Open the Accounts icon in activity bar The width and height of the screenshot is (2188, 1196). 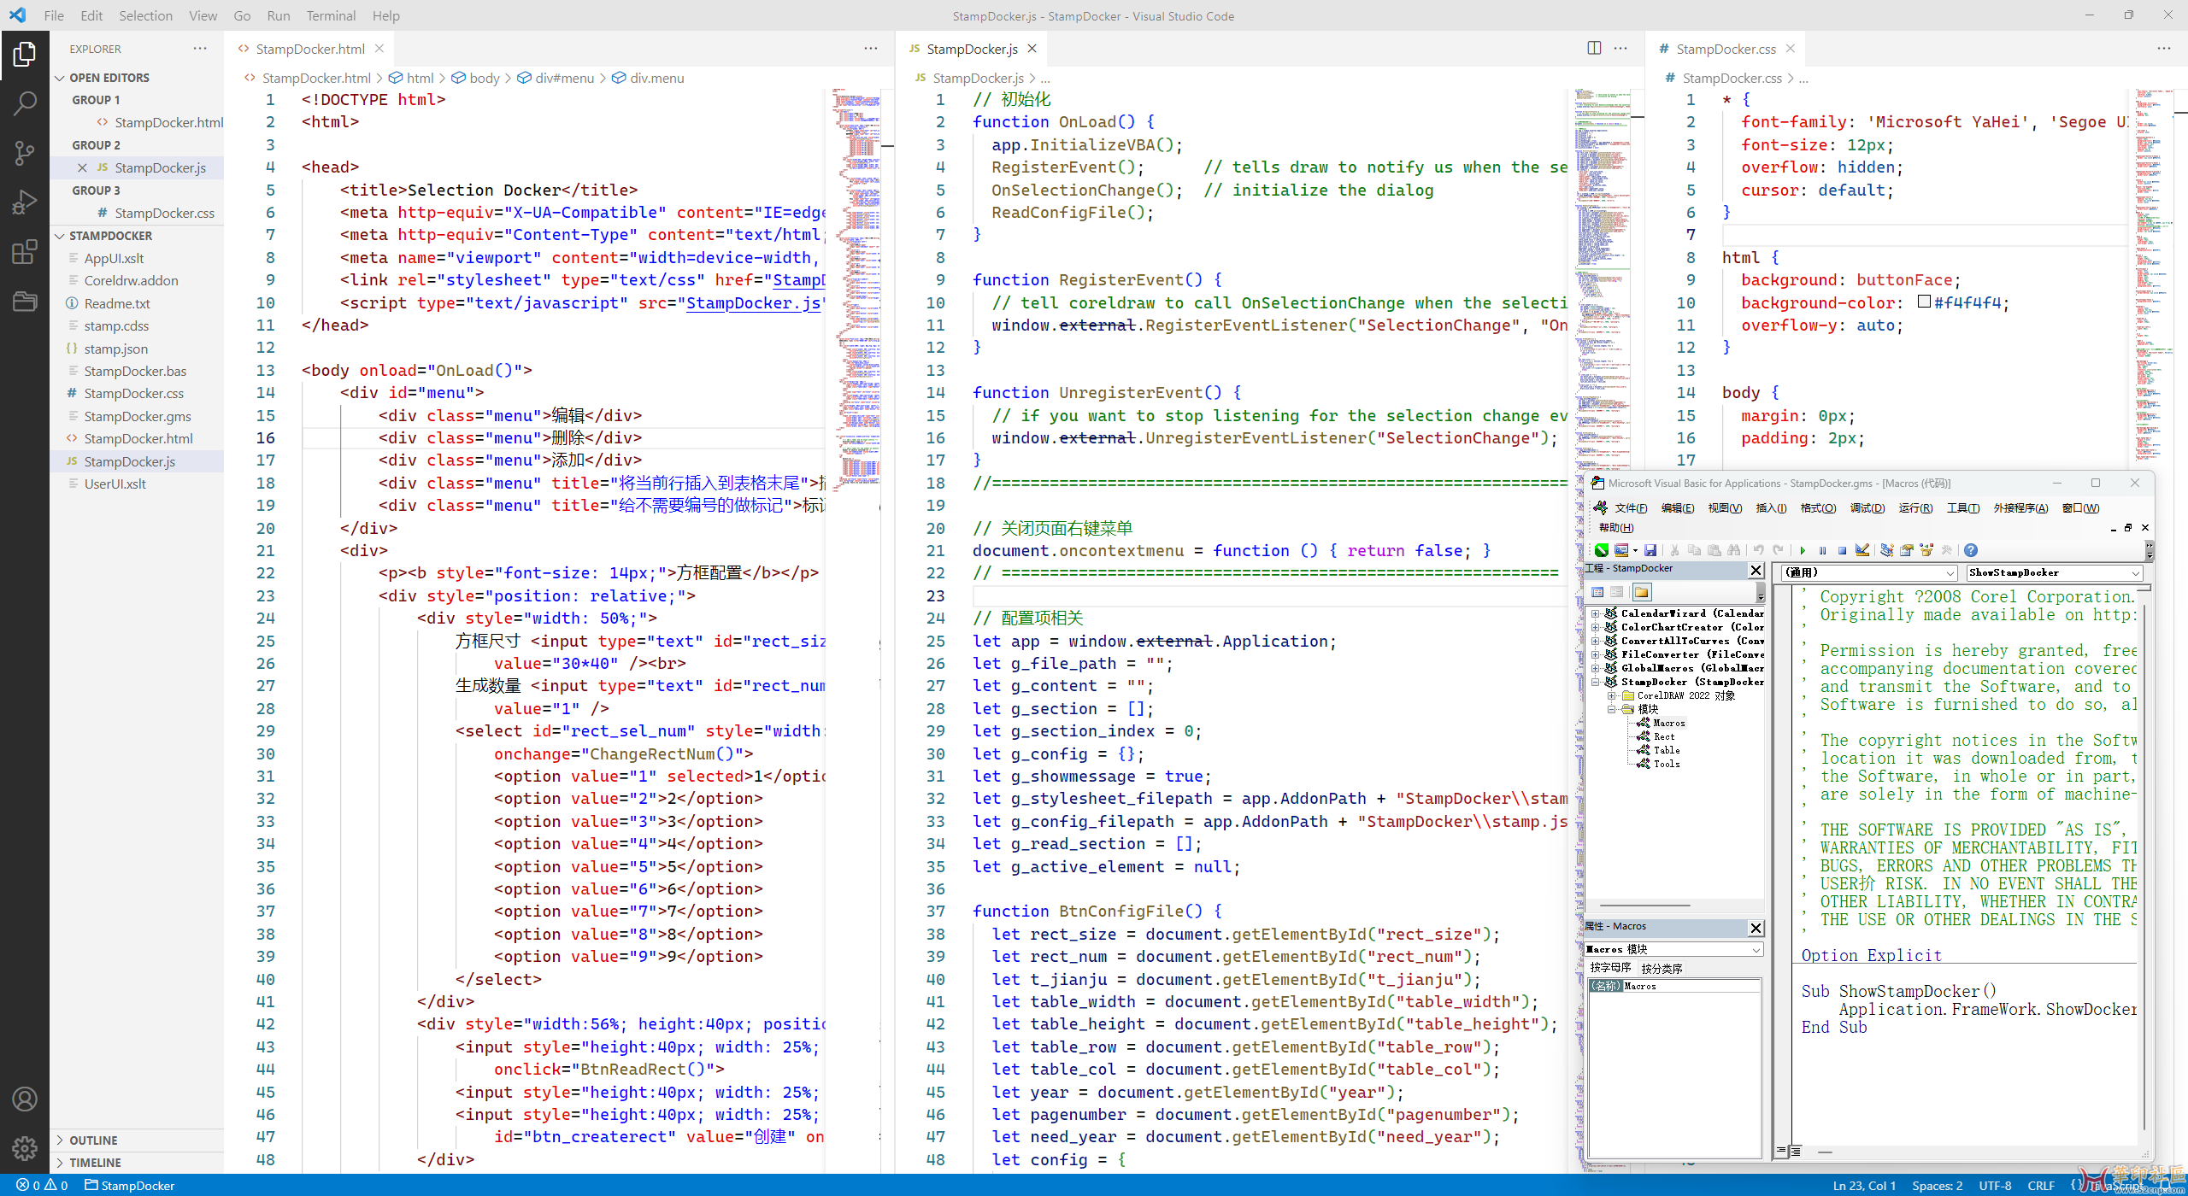pos(25,1099)
